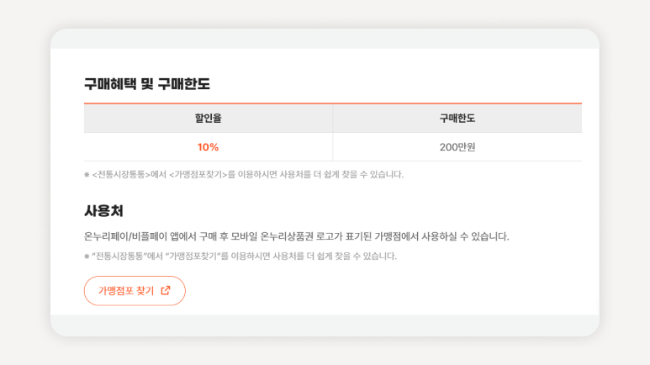Viewport: 650px width, 365px height.
Task: Click <전통시장통통> text in the first note
Action: (121, 175)
